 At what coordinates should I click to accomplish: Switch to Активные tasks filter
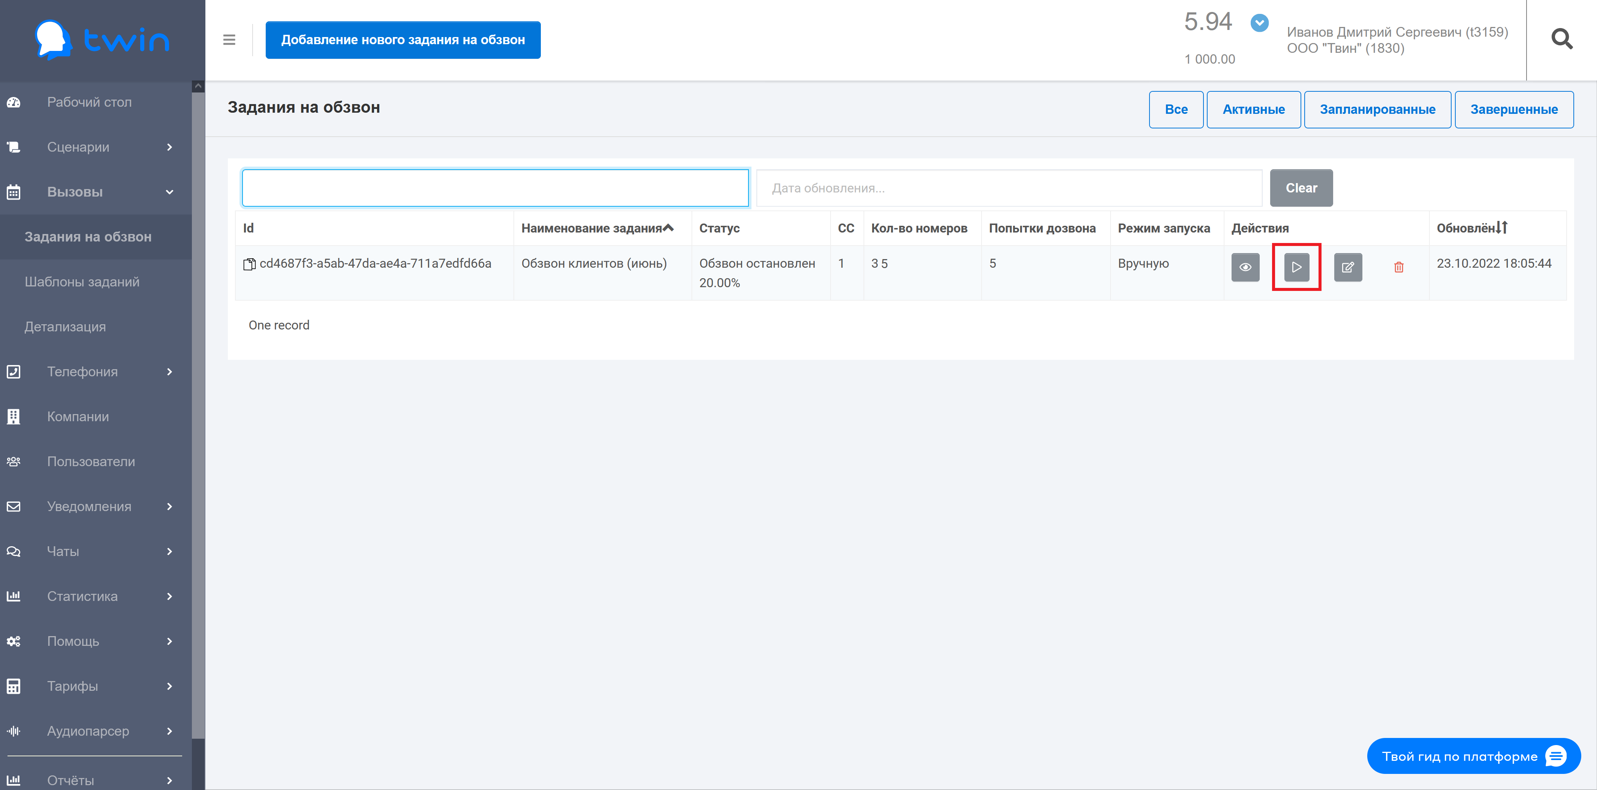point(1253,110)
